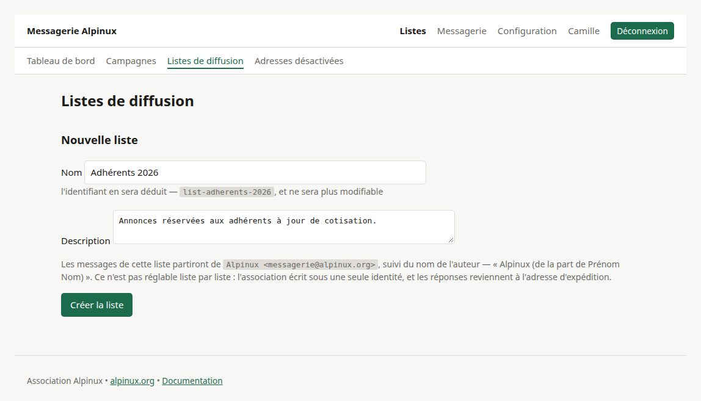Click the Nouvelle liste section heading
The image size is (701, 401).
click(x=100, y=140)
